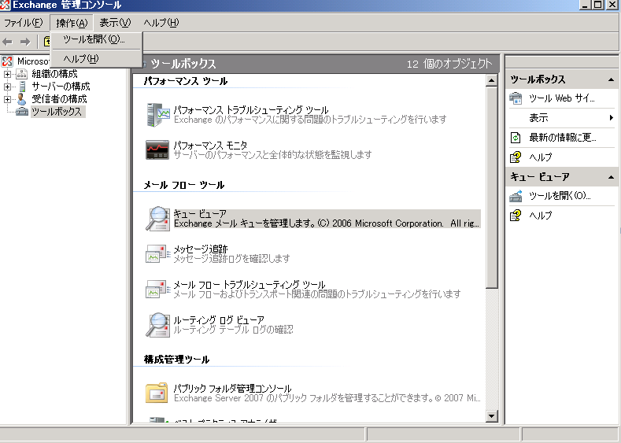Click the Exchange app icon in title bar
Image resolution: width=621 pixels, height=443 pixels.
point(6,6)
